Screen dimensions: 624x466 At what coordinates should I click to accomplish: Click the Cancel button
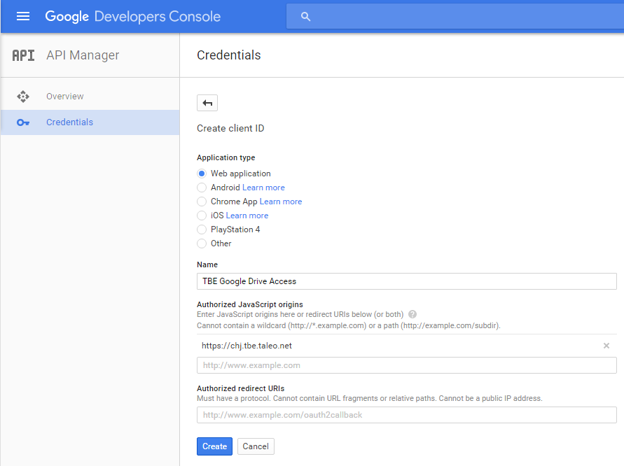click(x=256, y=446)
